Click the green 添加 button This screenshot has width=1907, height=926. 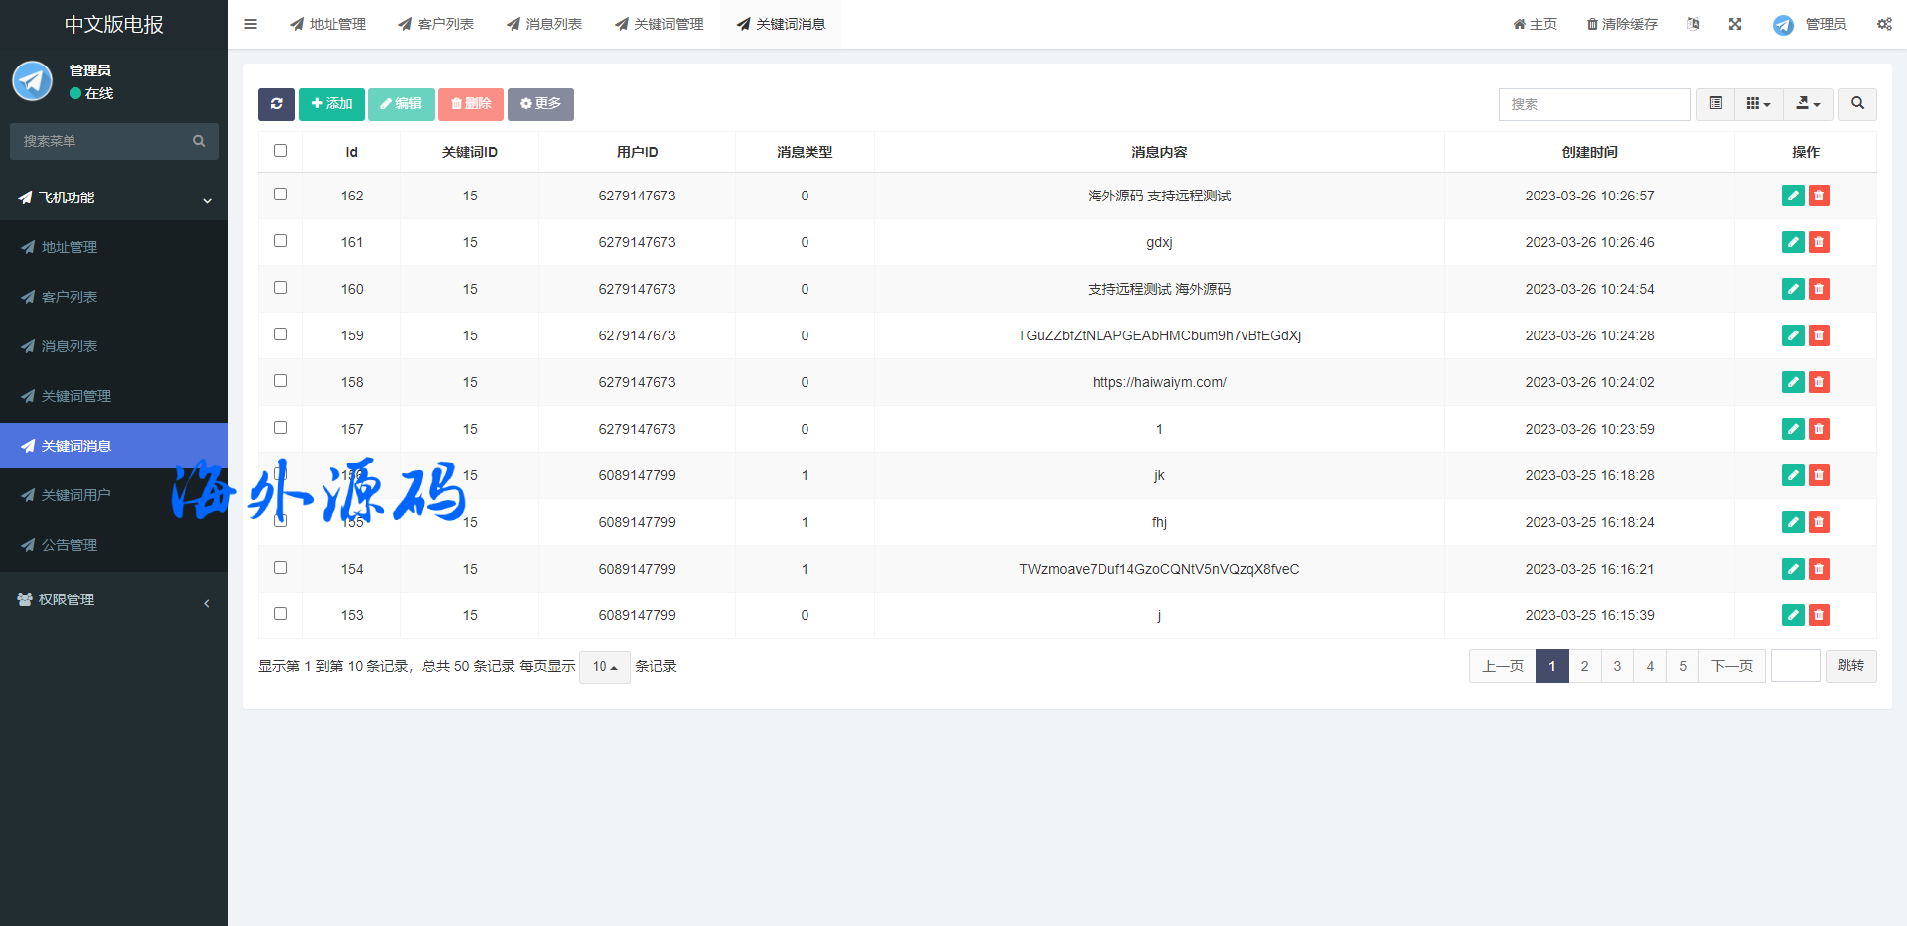coord(332,104)
